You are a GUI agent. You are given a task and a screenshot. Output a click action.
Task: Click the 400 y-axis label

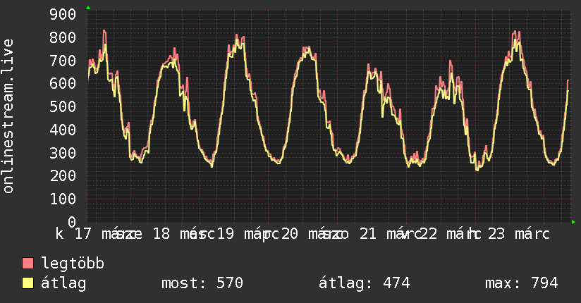(x=63, y=130)
